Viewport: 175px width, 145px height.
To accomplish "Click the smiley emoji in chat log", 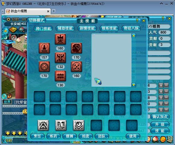I will click(25, 111).
